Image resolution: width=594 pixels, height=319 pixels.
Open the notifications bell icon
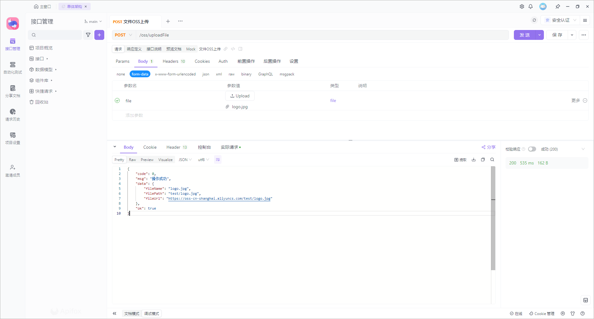531,6
